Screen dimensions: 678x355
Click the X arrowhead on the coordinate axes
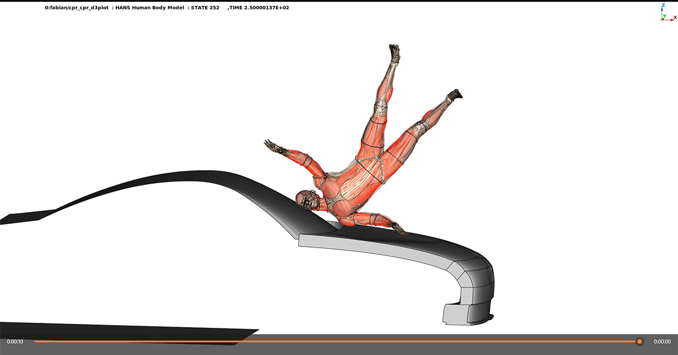(x=672, y=20)
